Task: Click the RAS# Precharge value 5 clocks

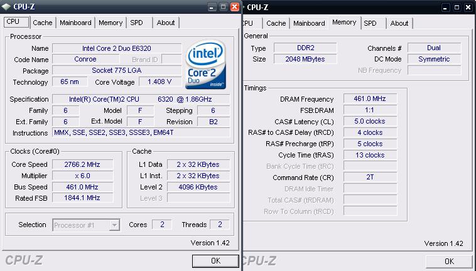Action: (370, 144)
